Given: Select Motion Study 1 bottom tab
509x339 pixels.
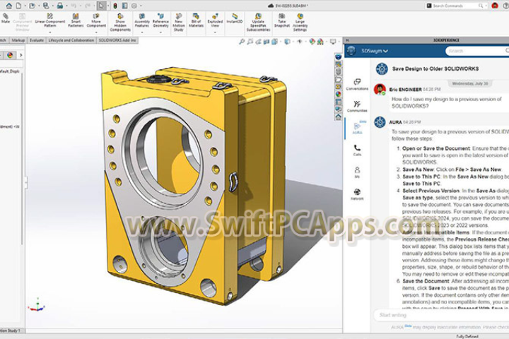Looking at the screenshot, I should click(11, 331).
